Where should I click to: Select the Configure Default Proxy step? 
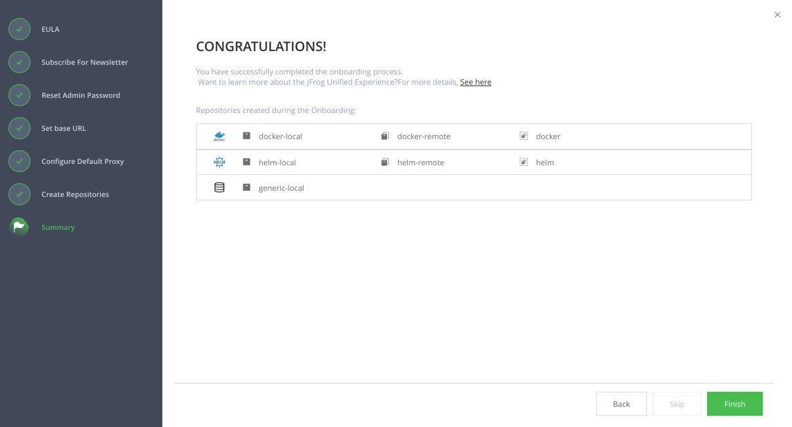click(x=83, y=161)
